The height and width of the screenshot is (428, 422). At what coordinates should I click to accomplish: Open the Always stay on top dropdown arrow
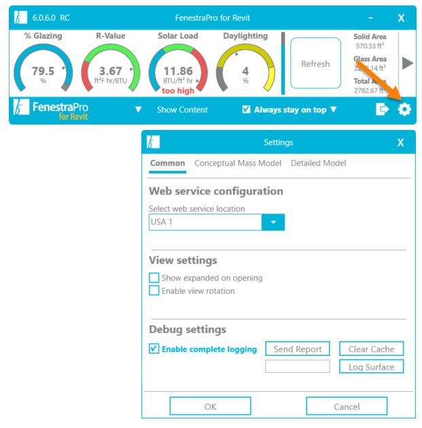(334, 110)
